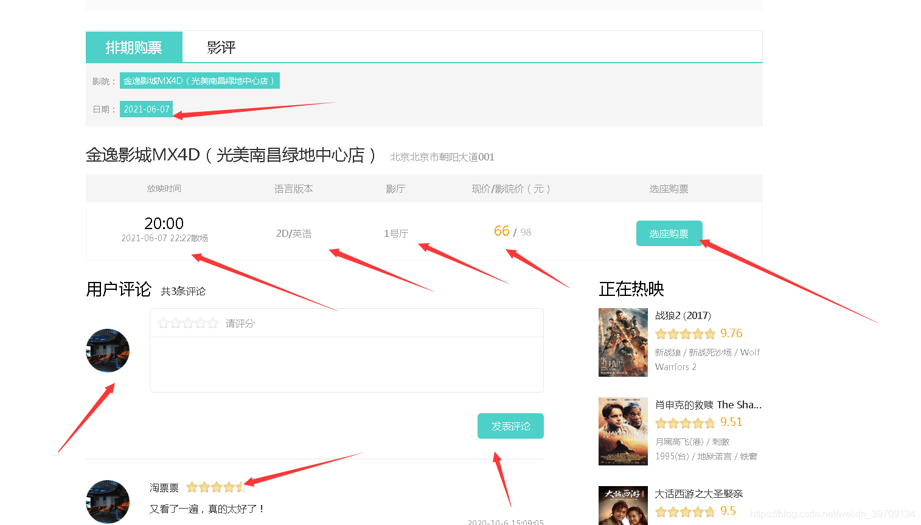Viewport: 921px width, 525px height.
Task: Set rating to two stars in comment form
Action: click(176, 323)
